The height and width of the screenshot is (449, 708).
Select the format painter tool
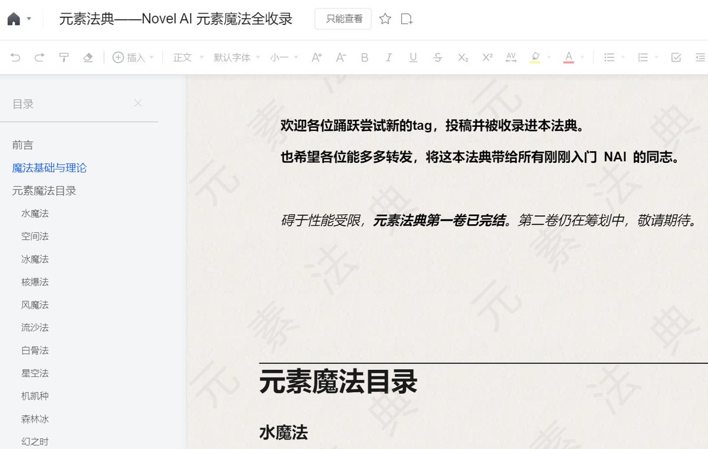[64, 57]
